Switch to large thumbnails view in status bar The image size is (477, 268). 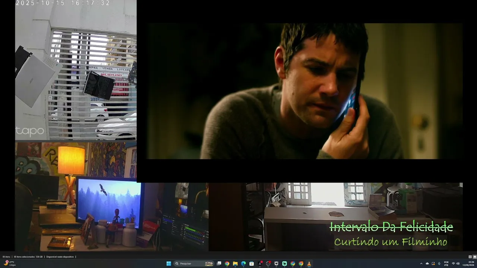(x=475, y=257)
